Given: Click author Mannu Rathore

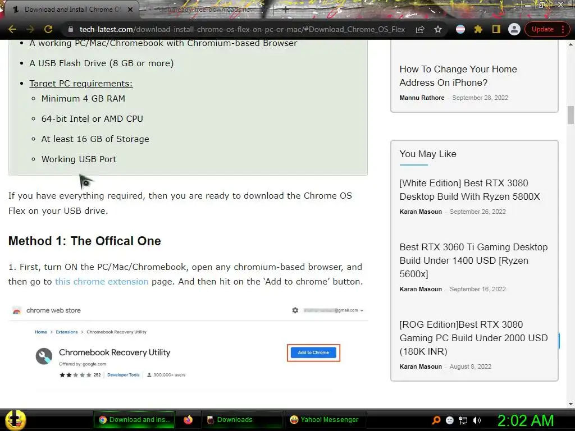Looking at the screenshot, I should 422,98.
